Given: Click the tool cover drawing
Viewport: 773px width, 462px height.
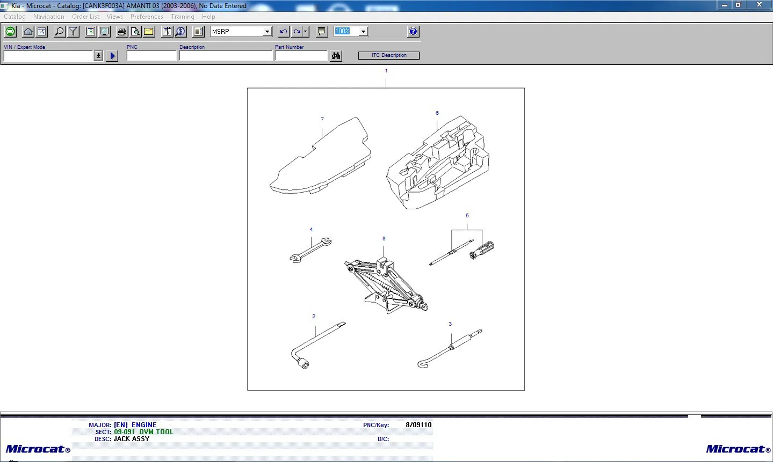Looking at the screenshot, I should [x=320, y=156].
